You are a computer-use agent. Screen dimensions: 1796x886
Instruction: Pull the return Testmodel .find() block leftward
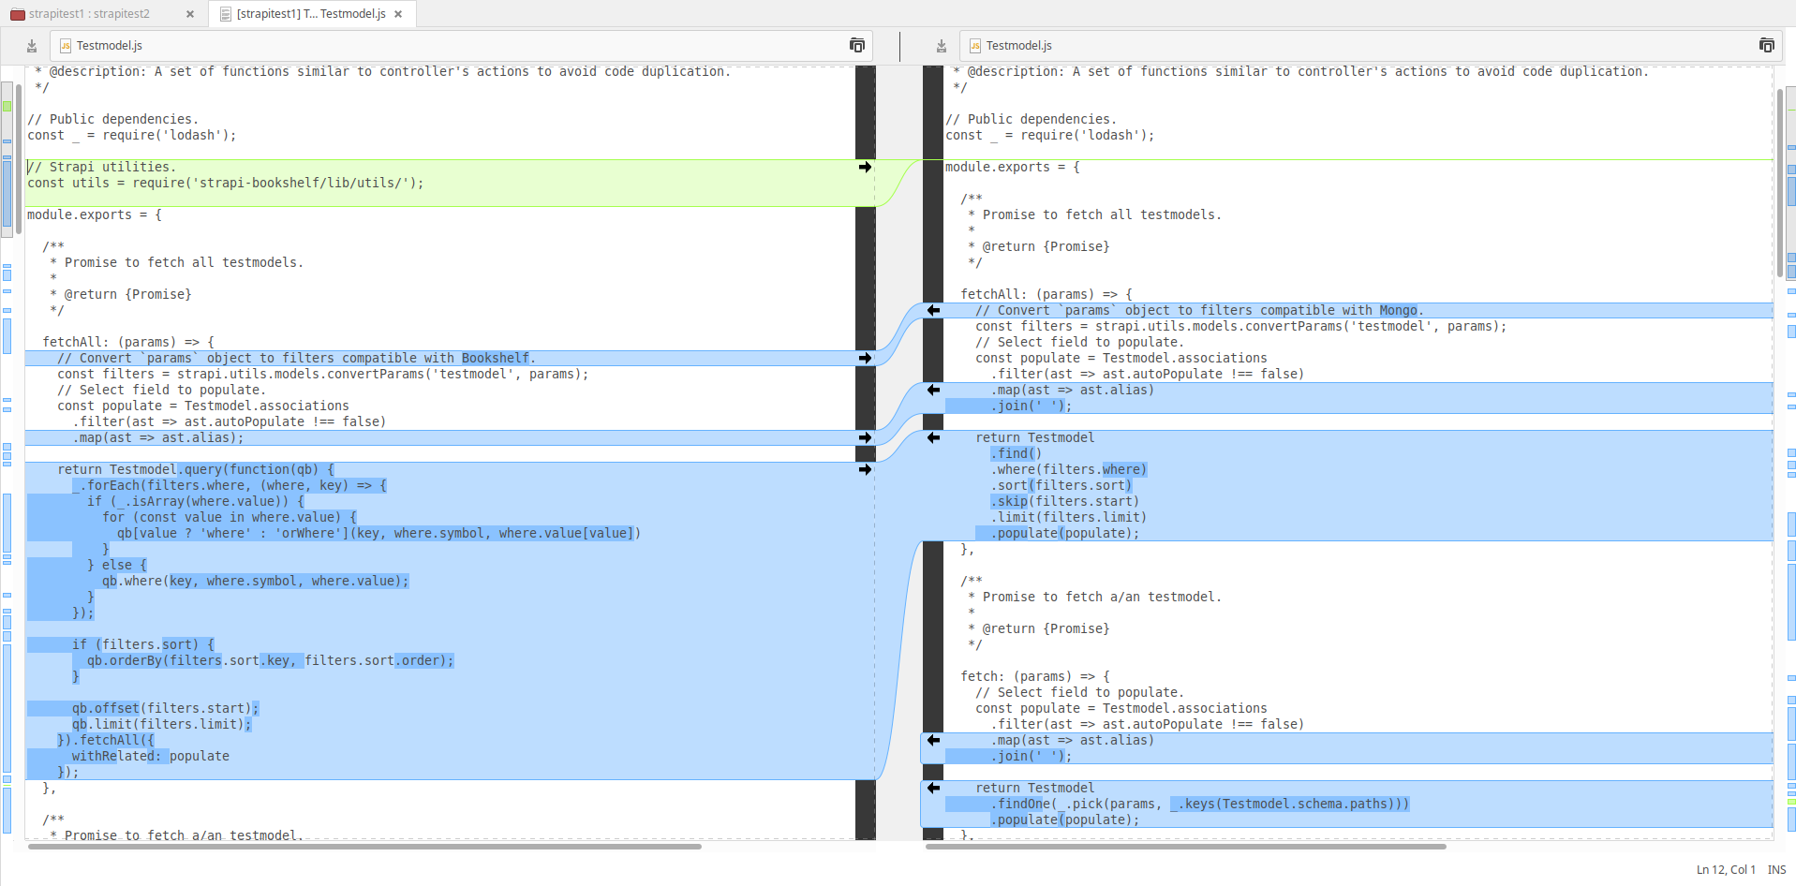(932, 437)
